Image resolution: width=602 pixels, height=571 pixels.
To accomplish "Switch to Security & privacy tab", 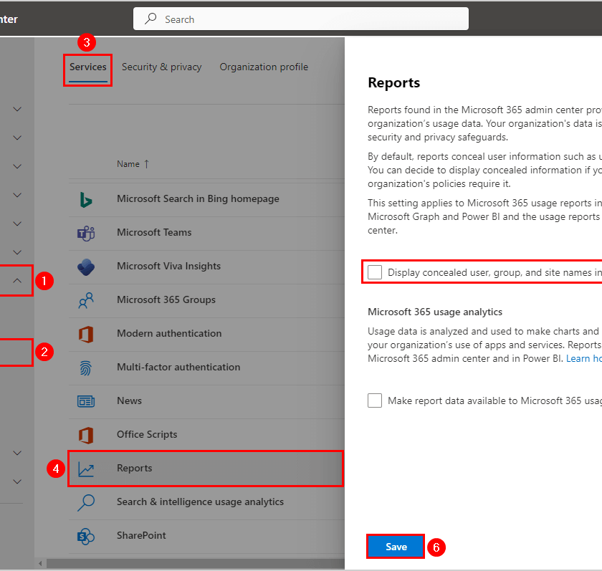I will pyautogui.click(x=162, y=67).
